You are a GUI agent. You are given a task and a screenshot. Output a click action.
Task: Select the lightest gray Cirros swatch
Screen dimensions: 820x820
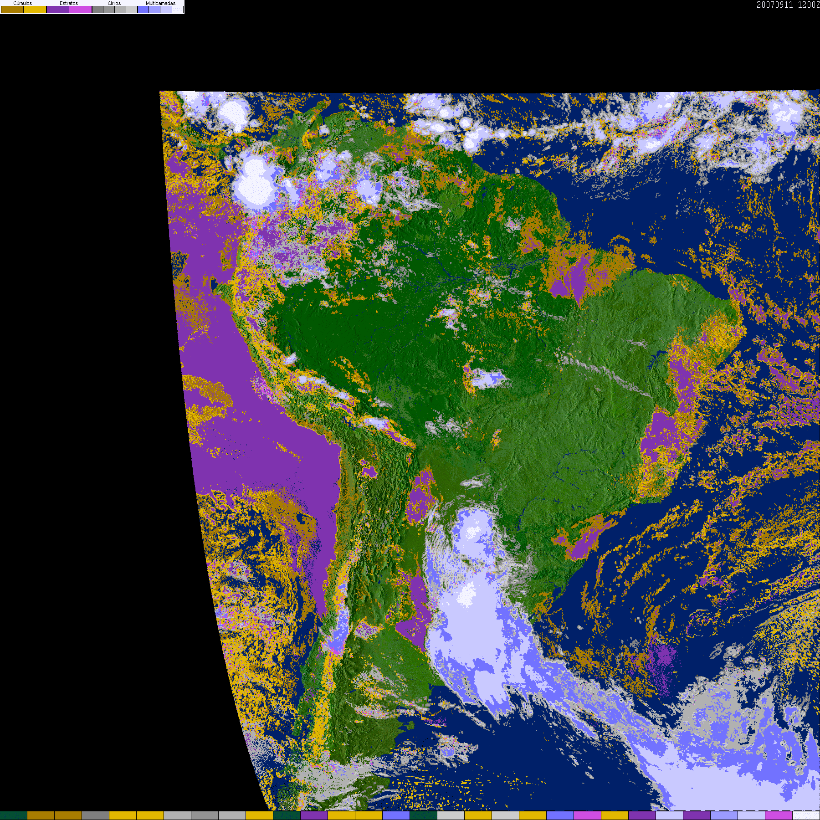pyautogui.click(x=132, y=10)
